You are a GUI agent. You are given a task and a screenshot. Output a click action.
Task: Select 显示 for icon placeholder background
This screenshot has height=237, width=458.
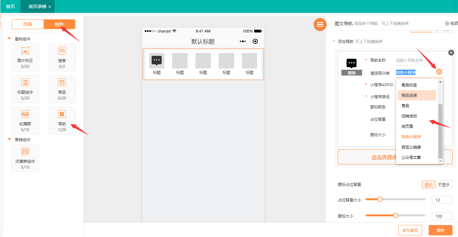[428, 185]
